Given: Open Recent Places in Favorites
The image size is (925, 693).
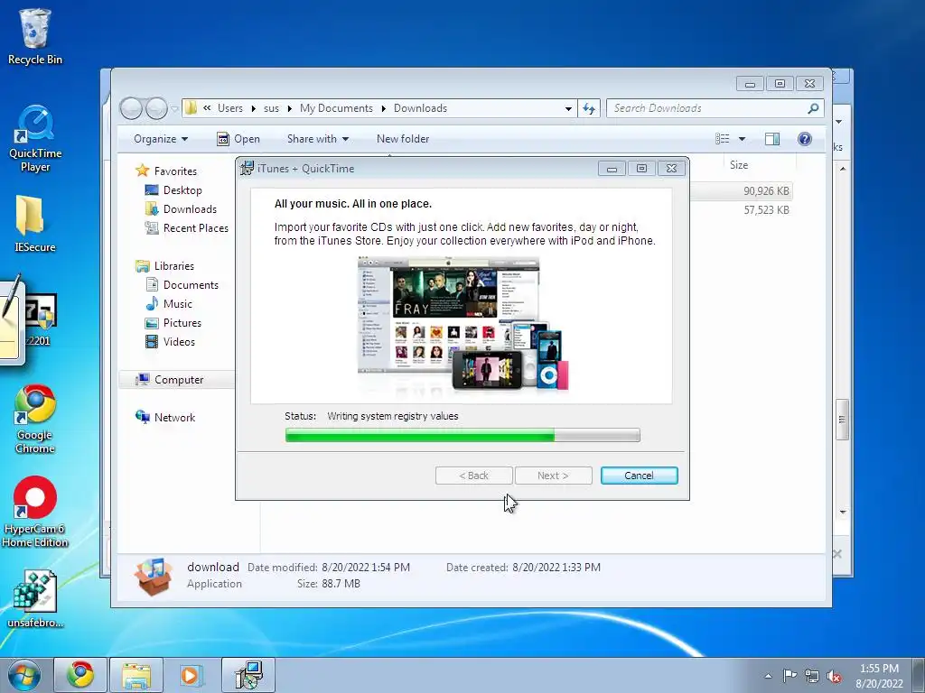Looking at the screenshot, I should pyautogui.click(x=195, y=228).
